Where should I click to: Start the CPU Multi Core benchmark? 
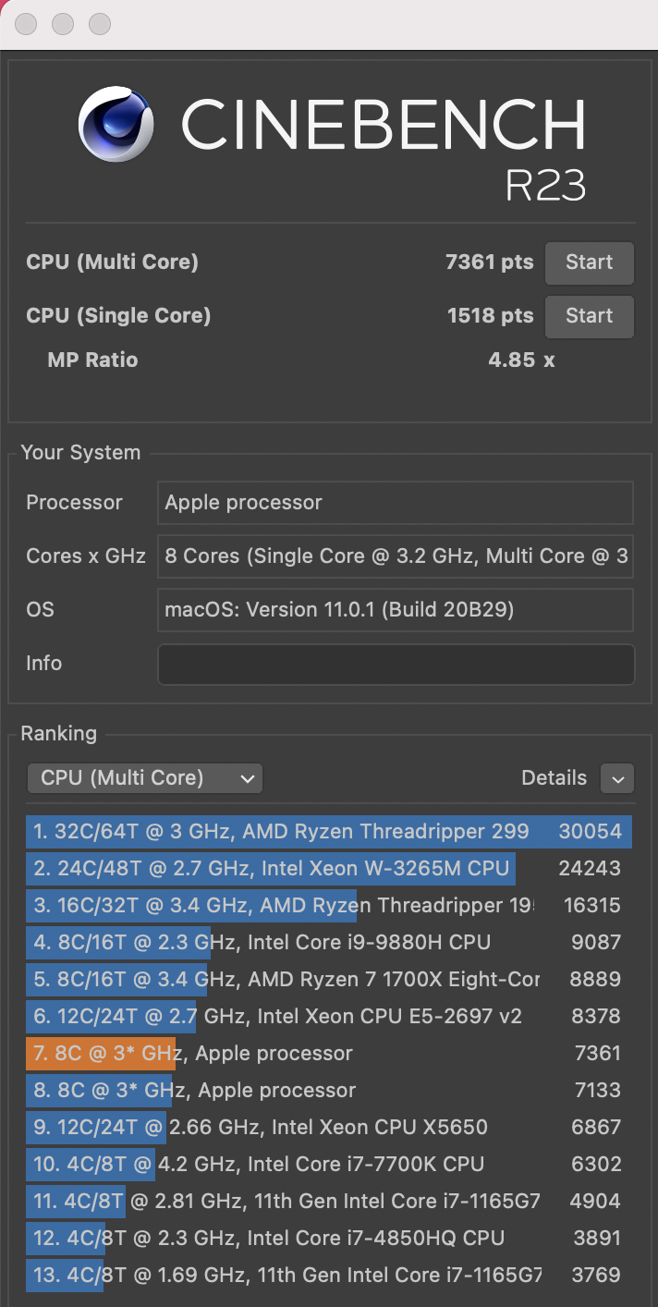tap(590, 263)
